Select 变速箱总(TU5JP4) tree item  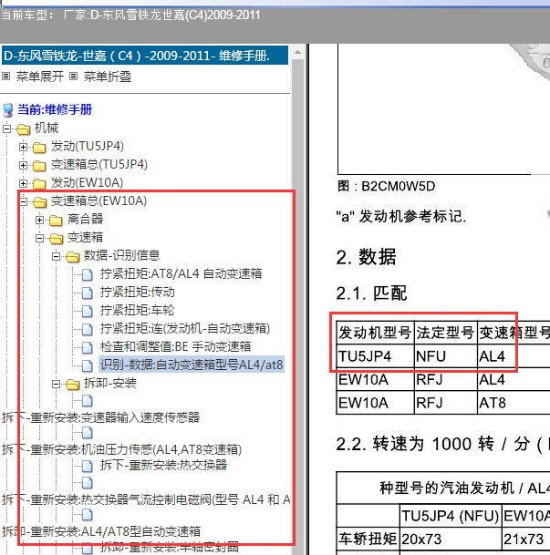click(99, 164)
